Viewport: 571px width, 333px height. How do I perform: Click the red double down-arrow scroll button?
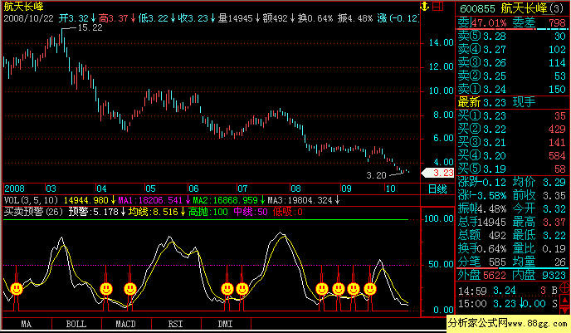tap(565, 310)
